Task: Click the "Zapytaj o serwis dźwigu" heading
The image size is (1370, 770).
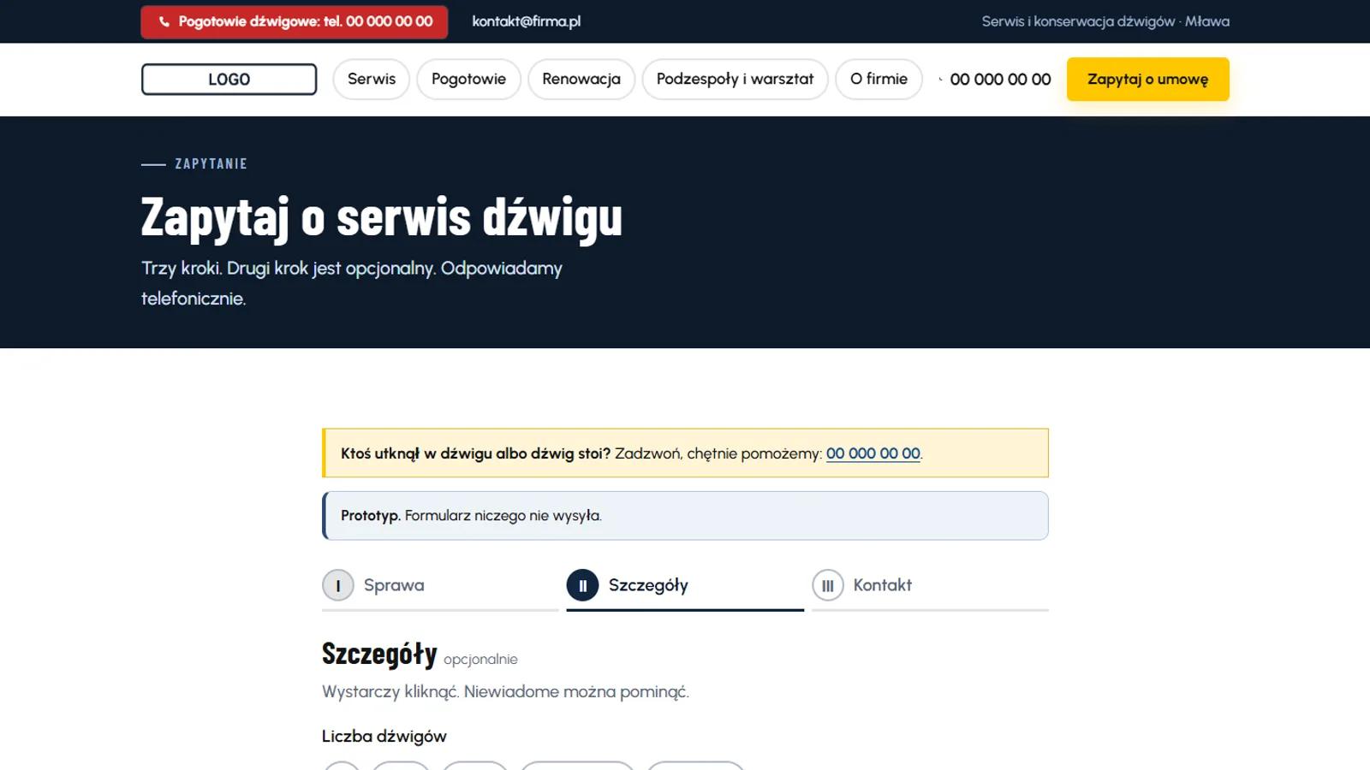Action: tap(382, 216)
